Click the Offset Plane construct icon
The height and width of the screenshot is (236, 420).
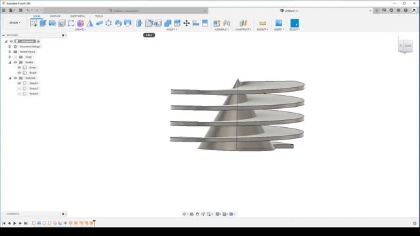[x=243, y=24]
